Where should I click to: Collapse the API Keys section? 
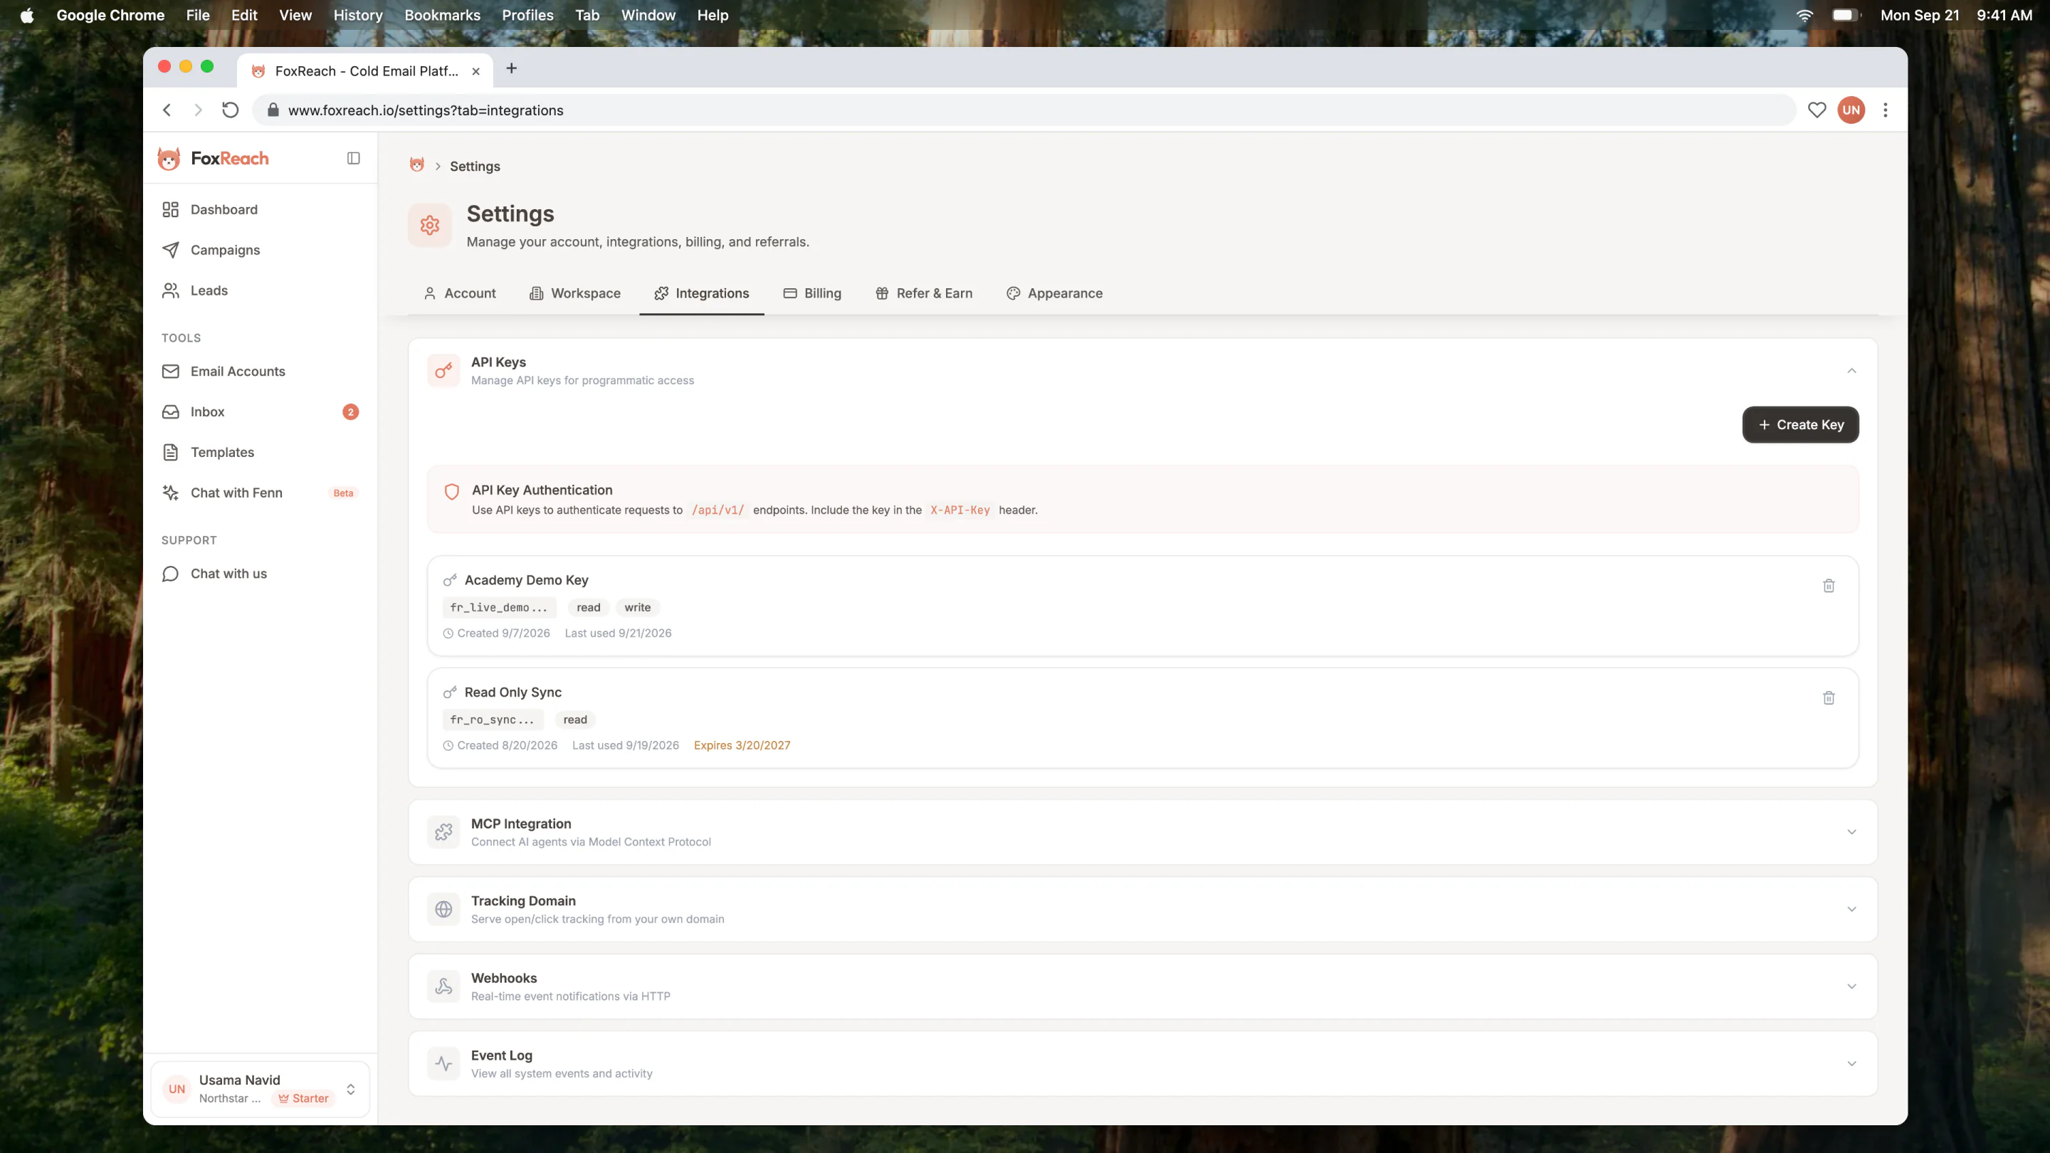tap(1851, 371)
